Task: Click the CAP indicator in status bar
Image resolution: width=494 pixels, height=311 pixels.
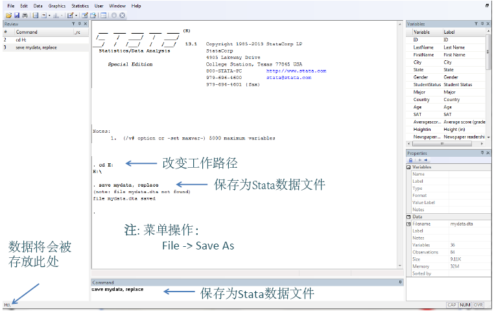Action: pos(452,305)
